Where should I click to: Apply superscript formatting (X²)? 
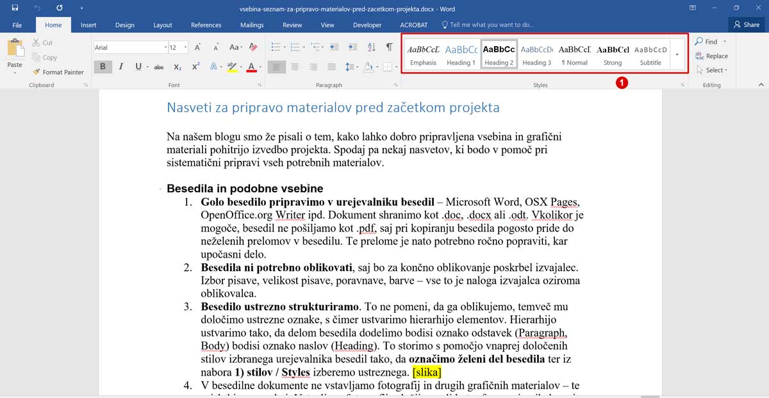[x=195, y=67]
